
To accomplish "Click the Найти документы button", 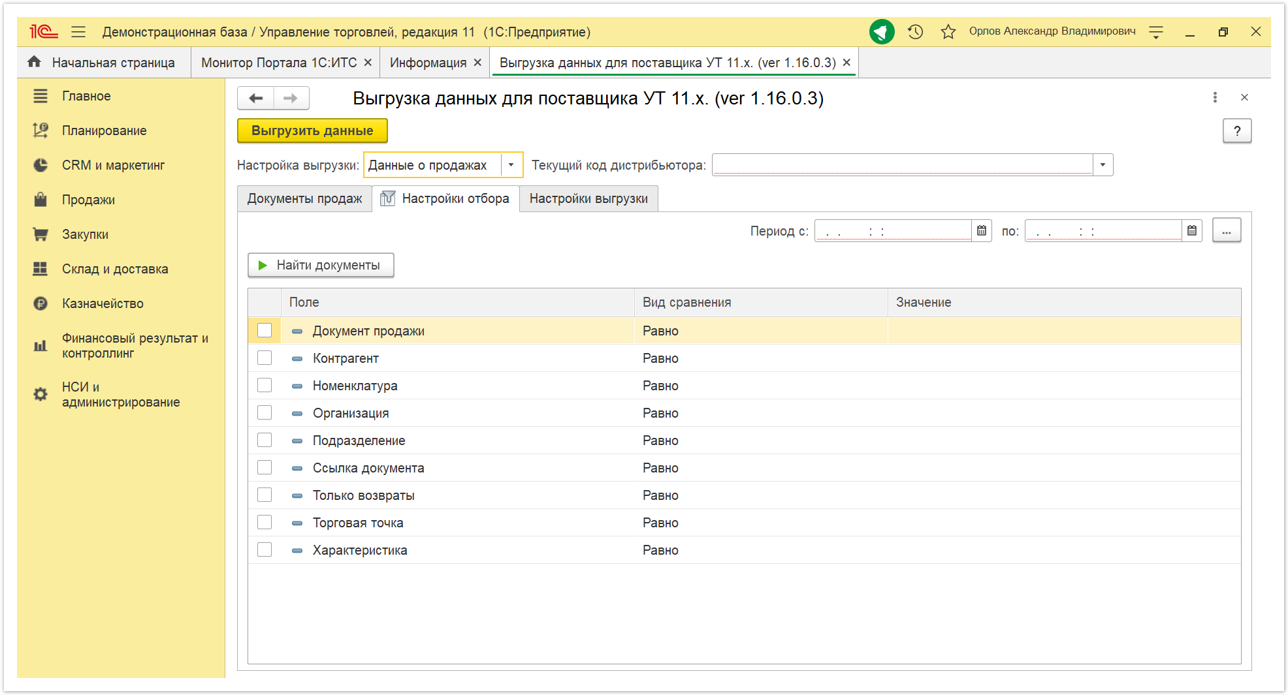I will 321,265.
